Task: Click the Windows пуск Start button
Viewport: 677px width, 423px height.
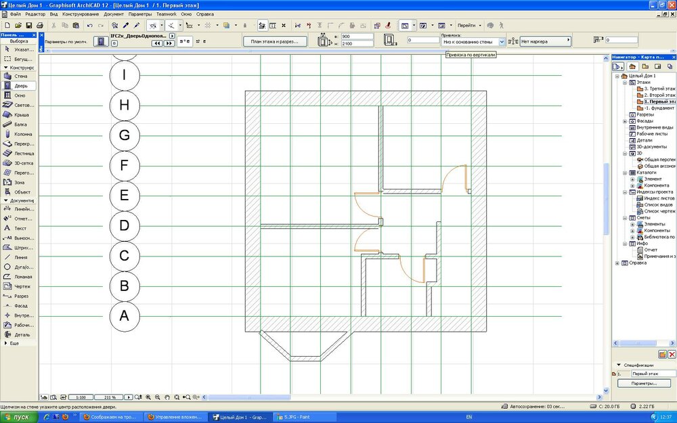Action: point(18,417)
